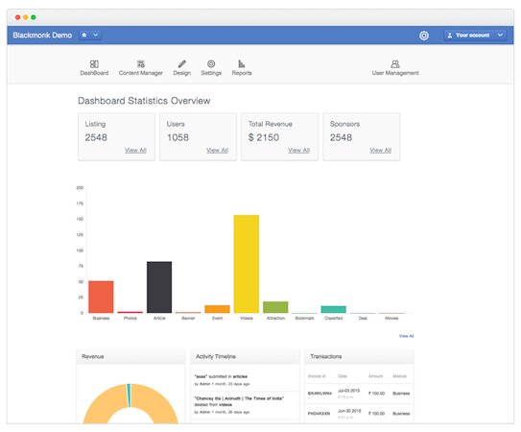The width and height of the screenshot is (521, 432).
Task: Click the Transactions panel header
Action: tap(359, 356)
